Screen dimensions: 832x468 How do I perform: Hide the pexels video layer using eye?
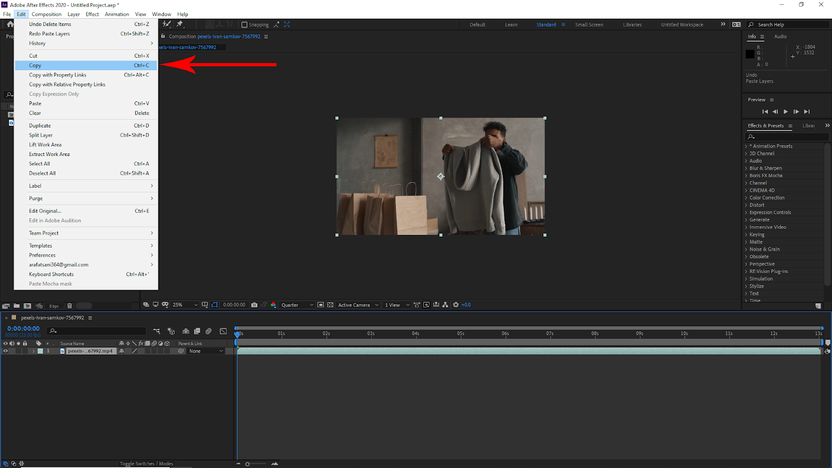6,351
